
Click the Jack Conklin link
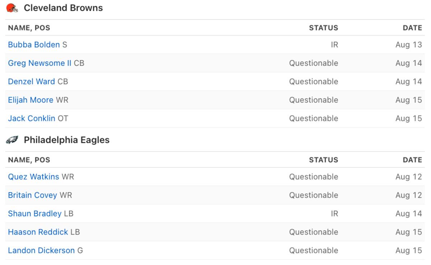point(32,119)
